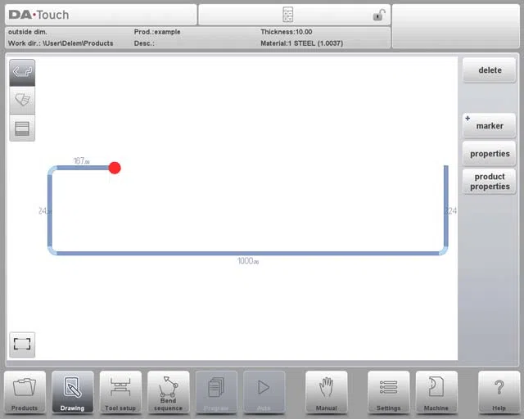The width and height of the screenshot is (524, 419).
Task: Open the Help question mark
Action: 499,392
